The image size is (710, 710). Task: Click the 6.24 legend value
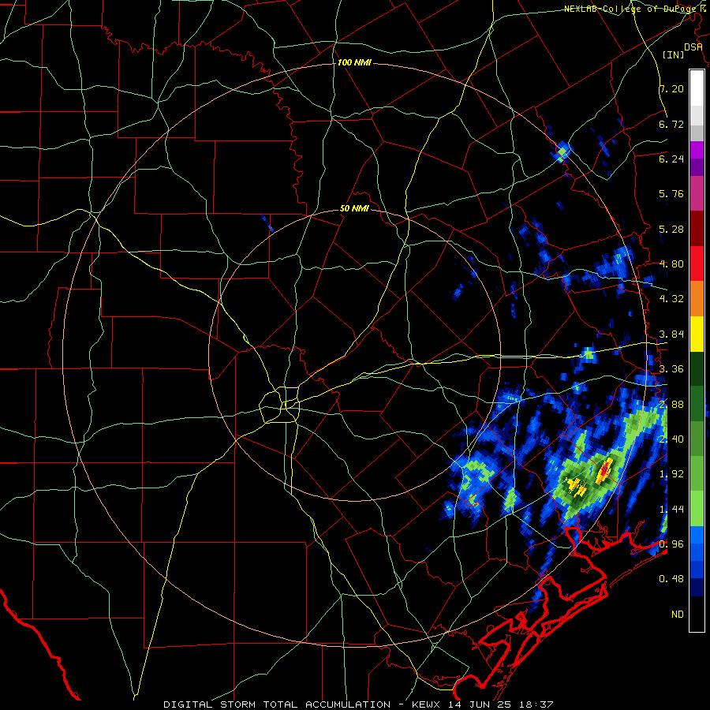click(671, 159)
